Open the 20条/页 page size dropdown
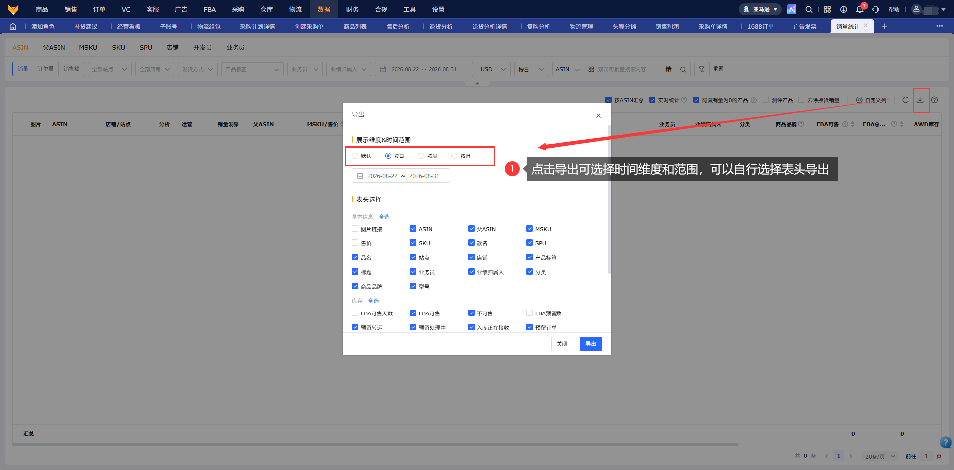 click(x=879, y=456)
